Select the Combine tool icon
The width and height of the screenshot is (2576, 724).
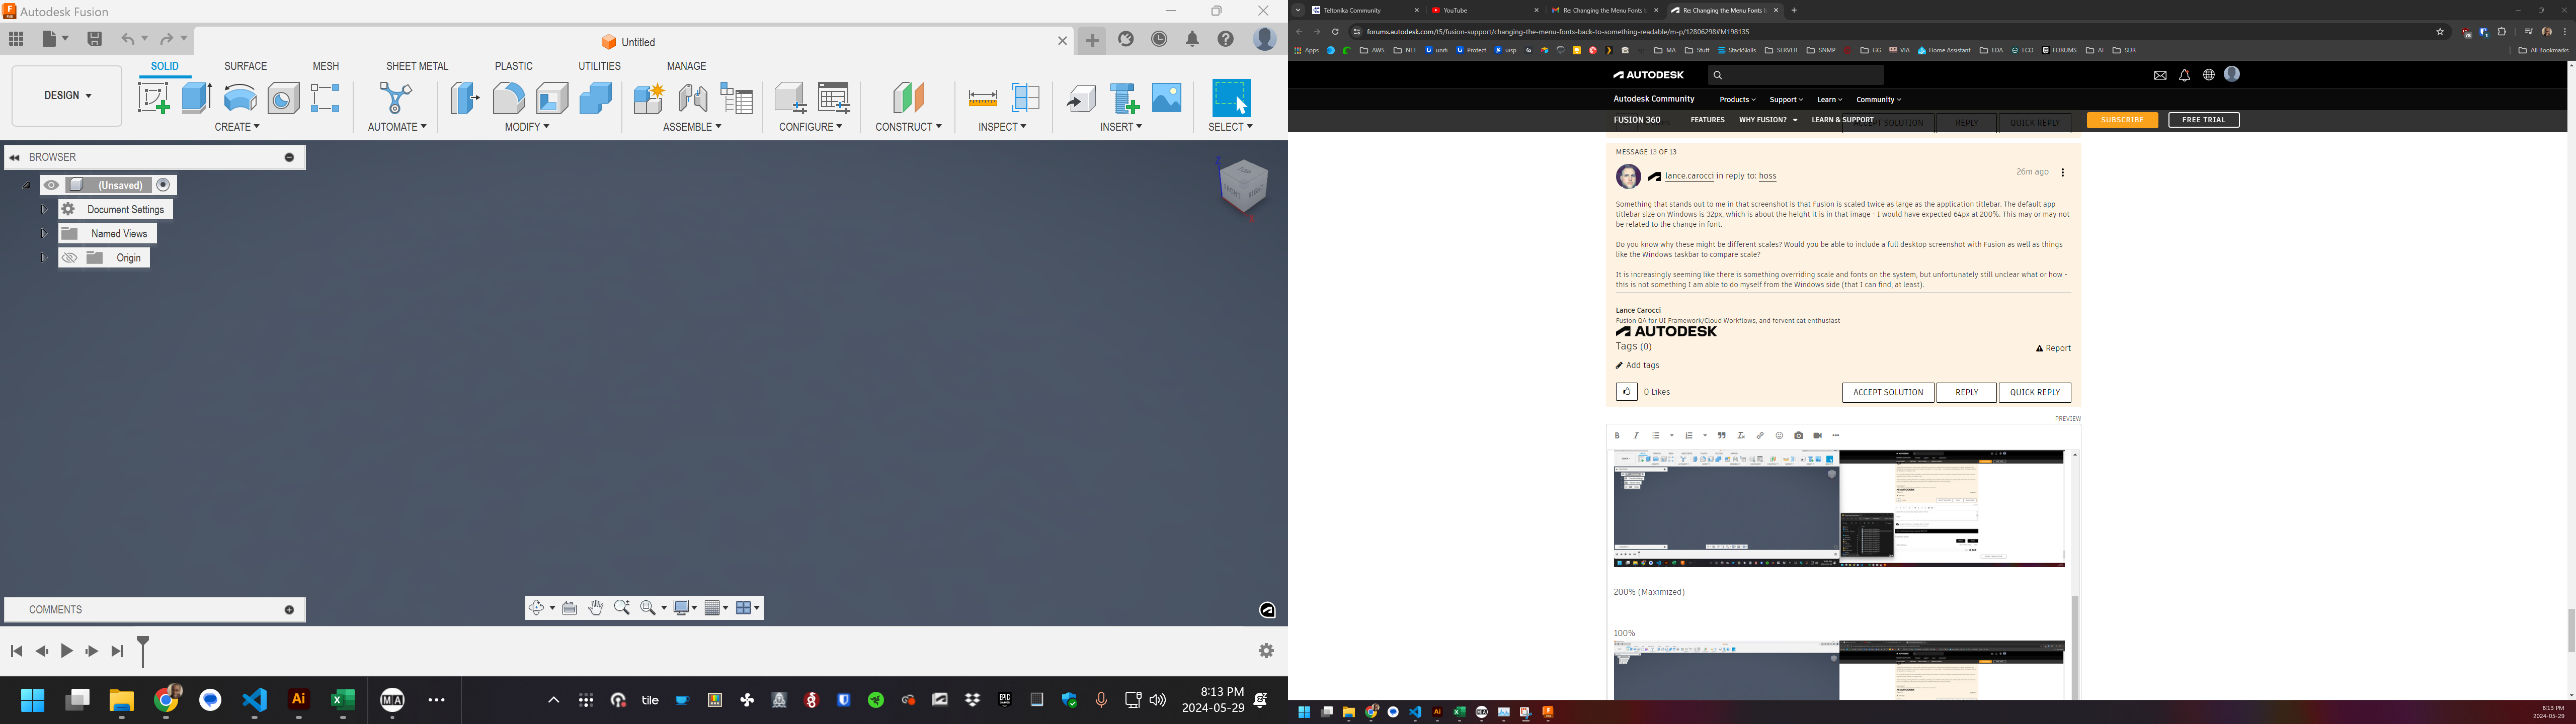[x=596, y=98]
